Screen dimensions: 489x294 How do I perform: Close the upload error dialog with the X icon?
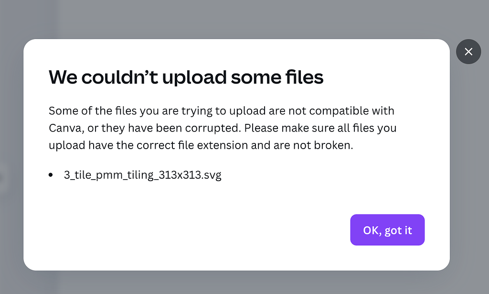click(x=468, y=51)
